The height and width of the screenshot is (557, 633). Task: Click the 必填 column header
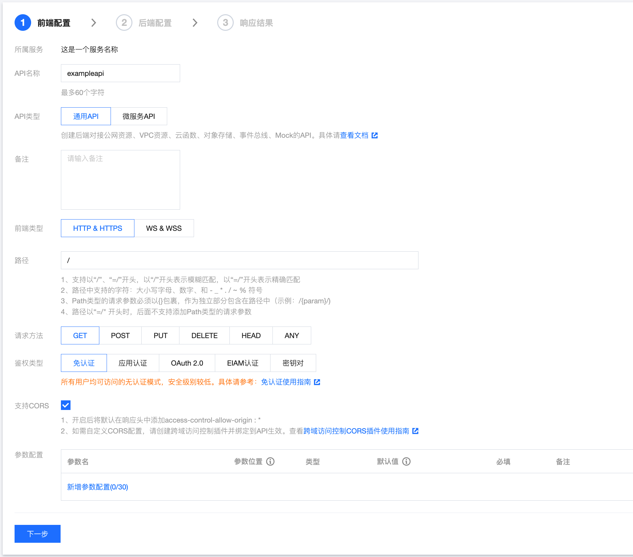(x=503, y=462)
